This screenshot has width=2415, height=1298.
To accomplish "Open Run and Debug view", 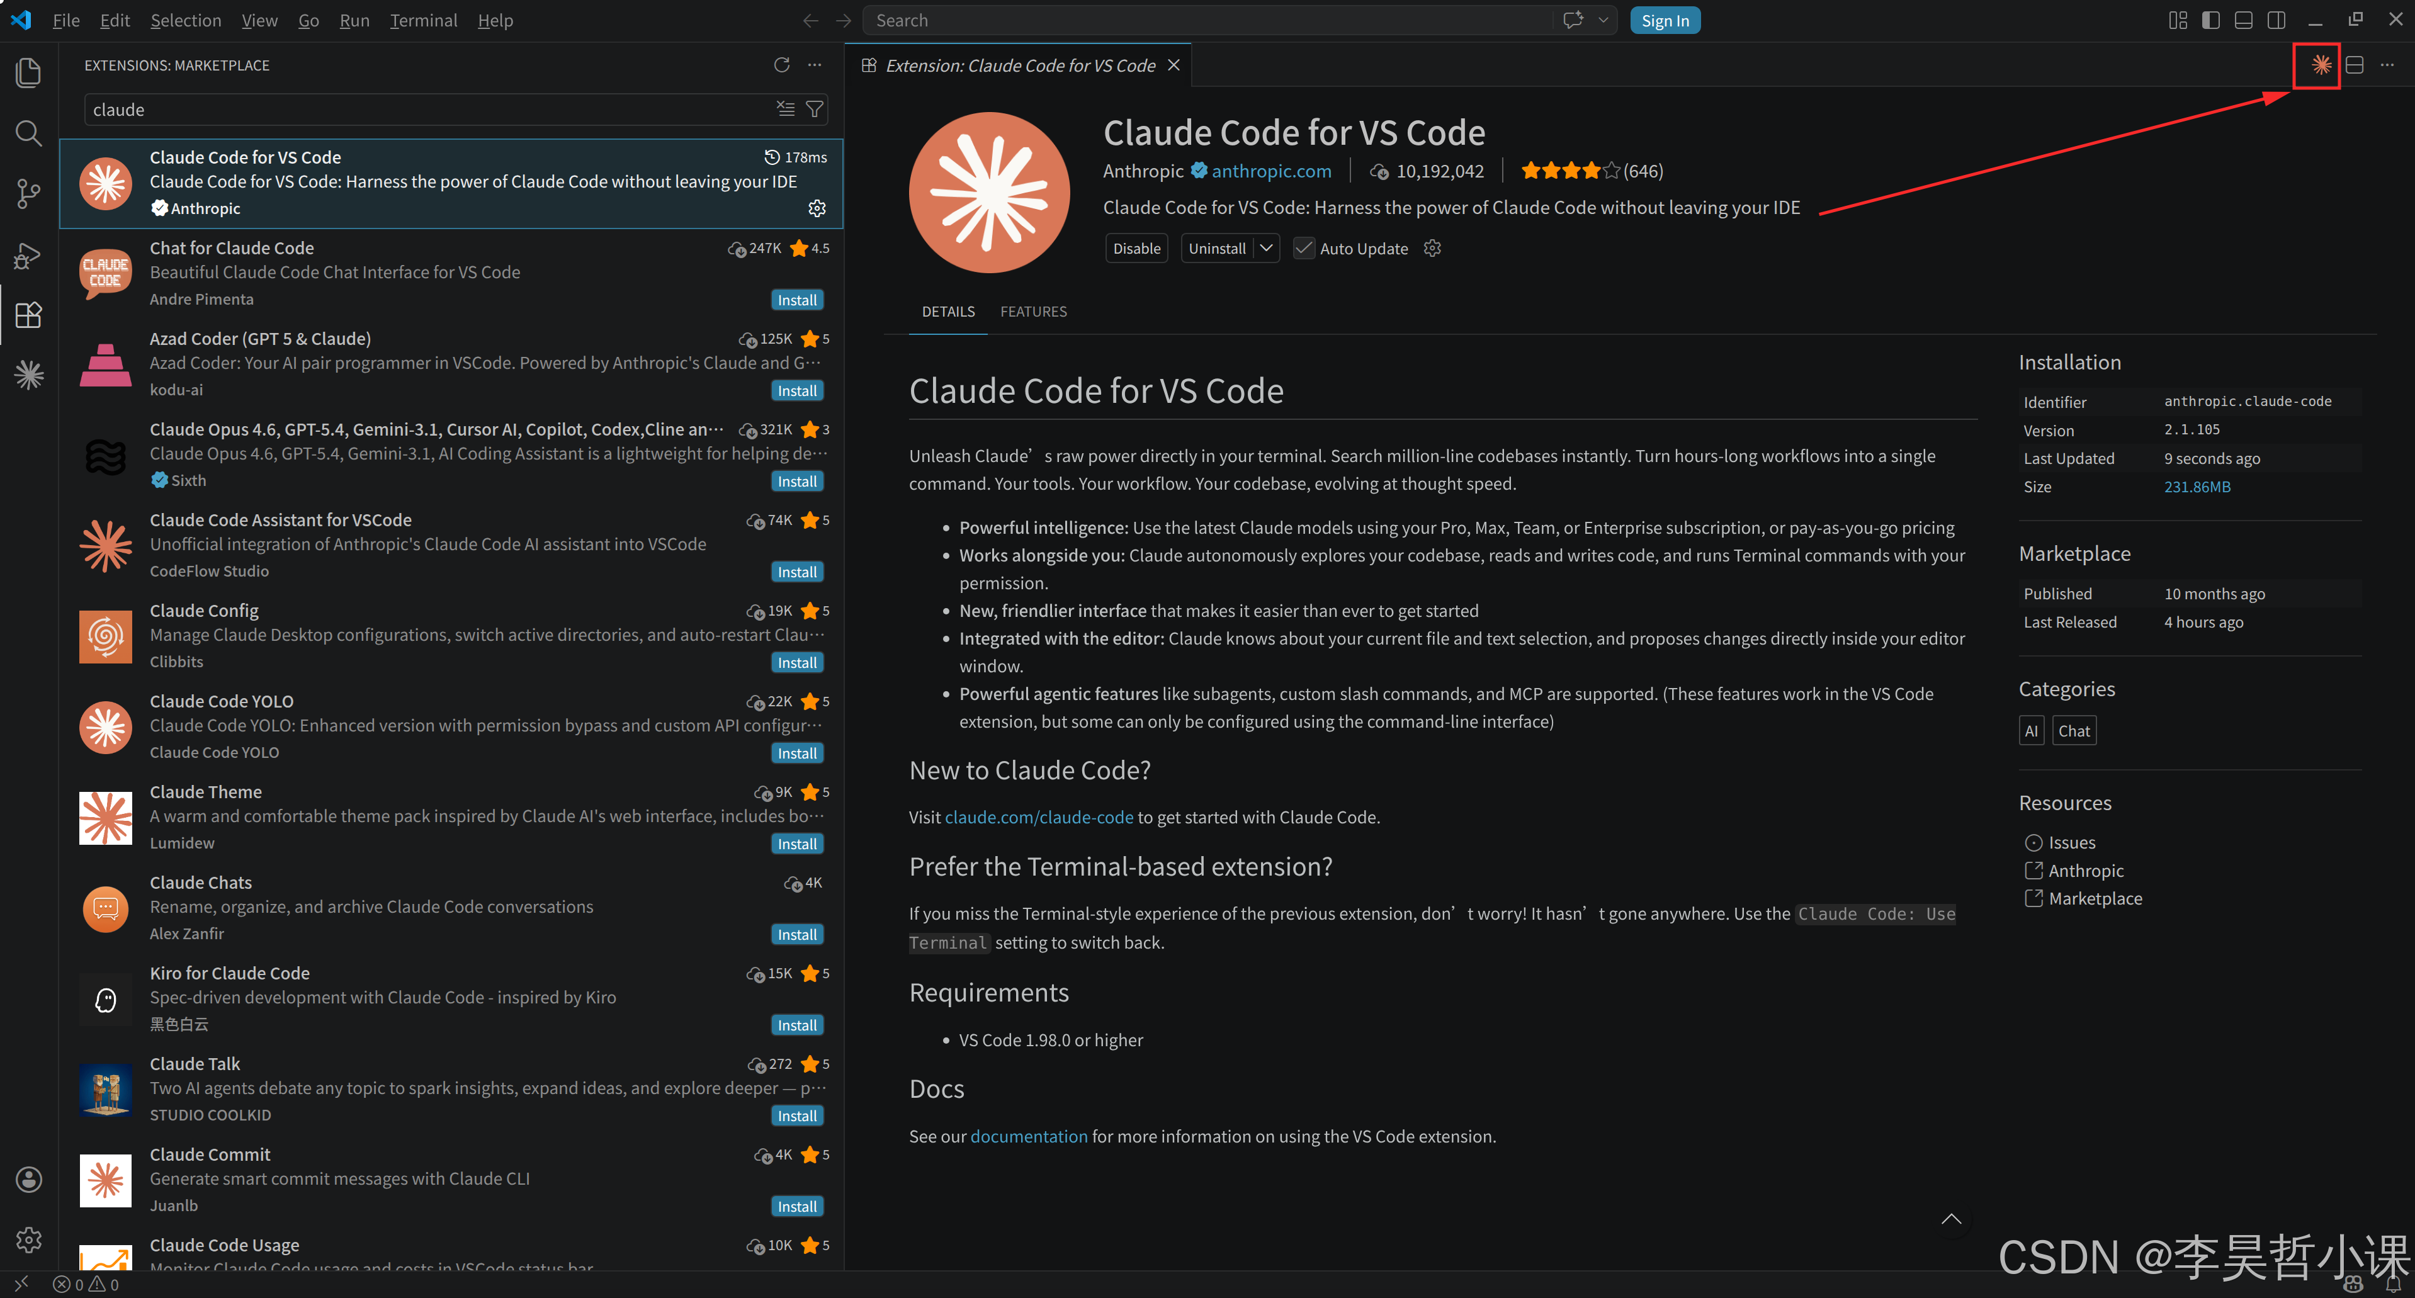I will (28, 255).
